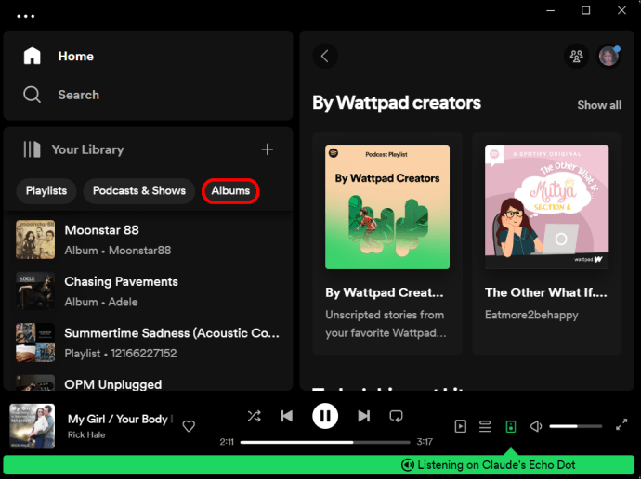Toggle shuffle playback
The width and height of the screenshot is (641, 479).
255,416
